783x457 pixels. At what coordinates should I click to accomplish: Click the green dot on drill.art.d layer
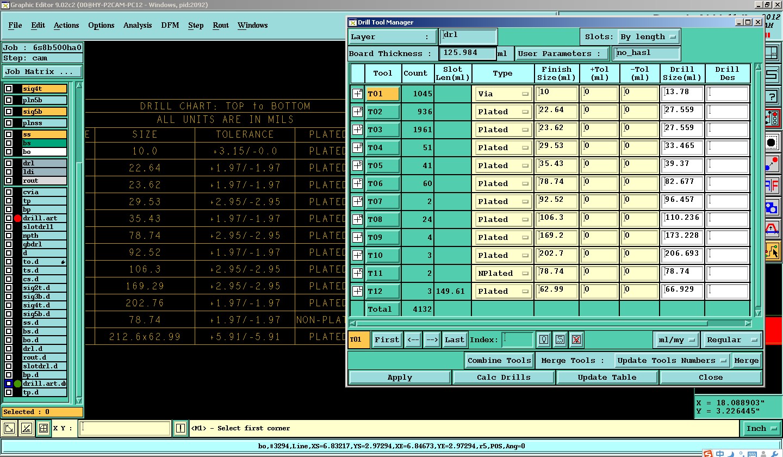click(17, 384)
